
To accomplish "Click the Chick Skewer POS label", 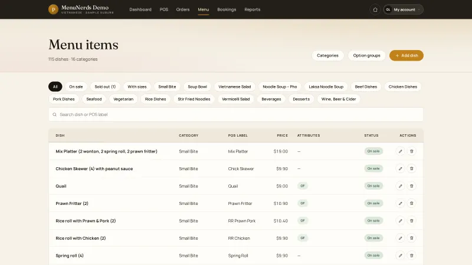I will 241,169.
